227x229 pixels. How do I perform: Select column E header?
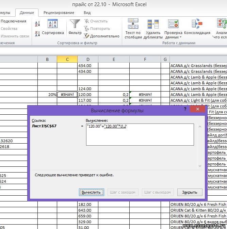(114, 59)
